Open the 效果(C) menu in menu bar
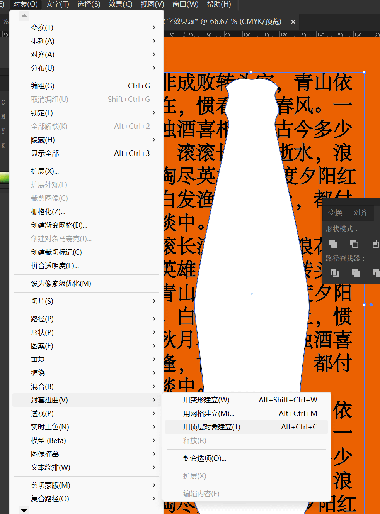The width and height of the screenshot is (380, 514). coord(120,4)
